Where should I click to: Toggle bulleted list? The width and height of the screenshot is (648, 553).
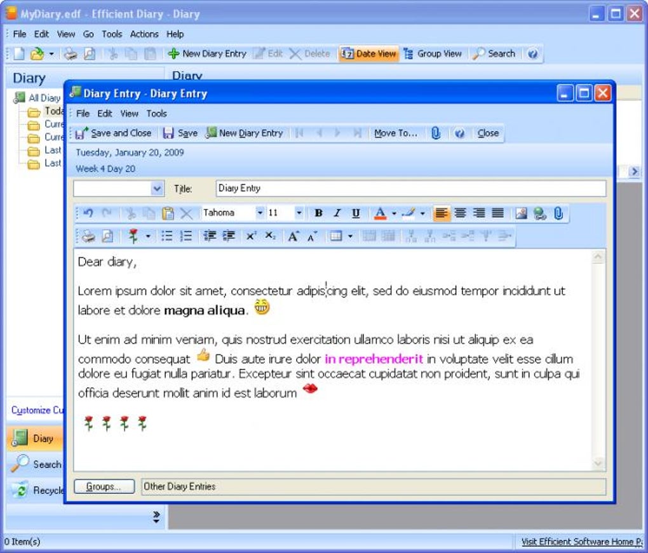point(167,236)
